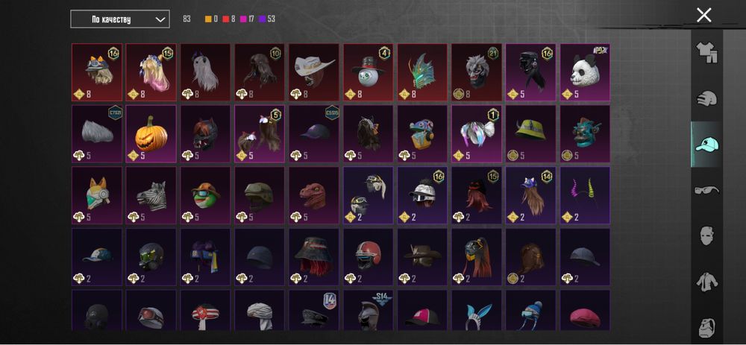Open the backpack category in sidebar

click(707, 328)
